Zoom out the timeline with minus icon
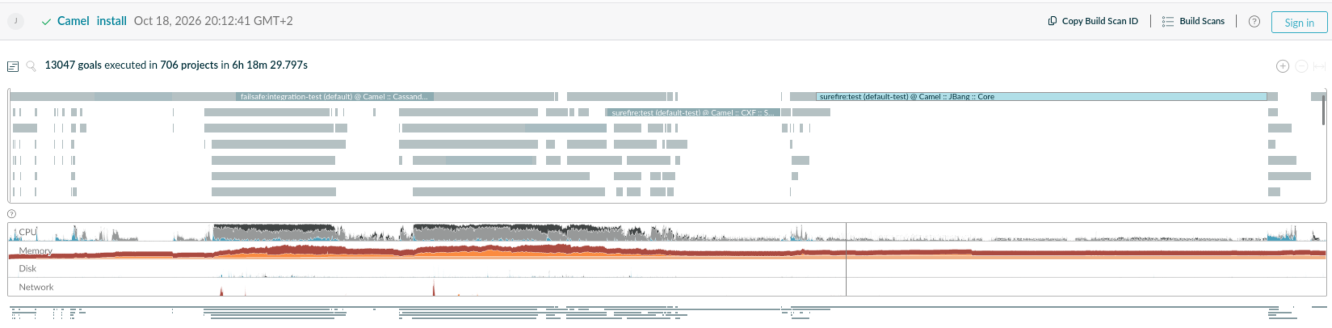 pyautogui.click(x=1301, y=66)
